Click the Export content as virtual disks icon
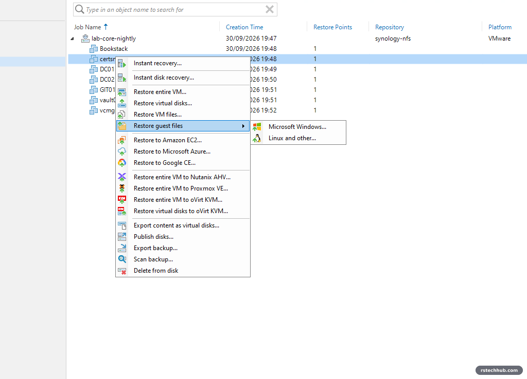This screenshot has height=379, width=527. pos(122,225)
